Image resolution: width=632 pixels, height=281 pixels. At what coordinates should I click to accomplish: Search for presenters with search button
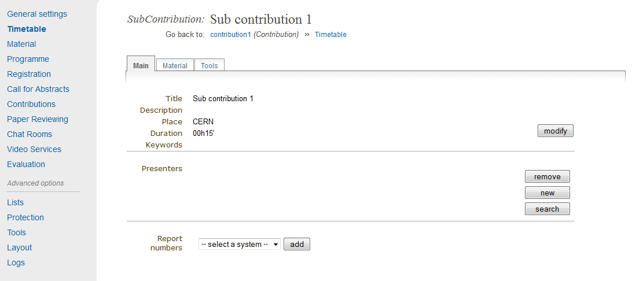547,209
